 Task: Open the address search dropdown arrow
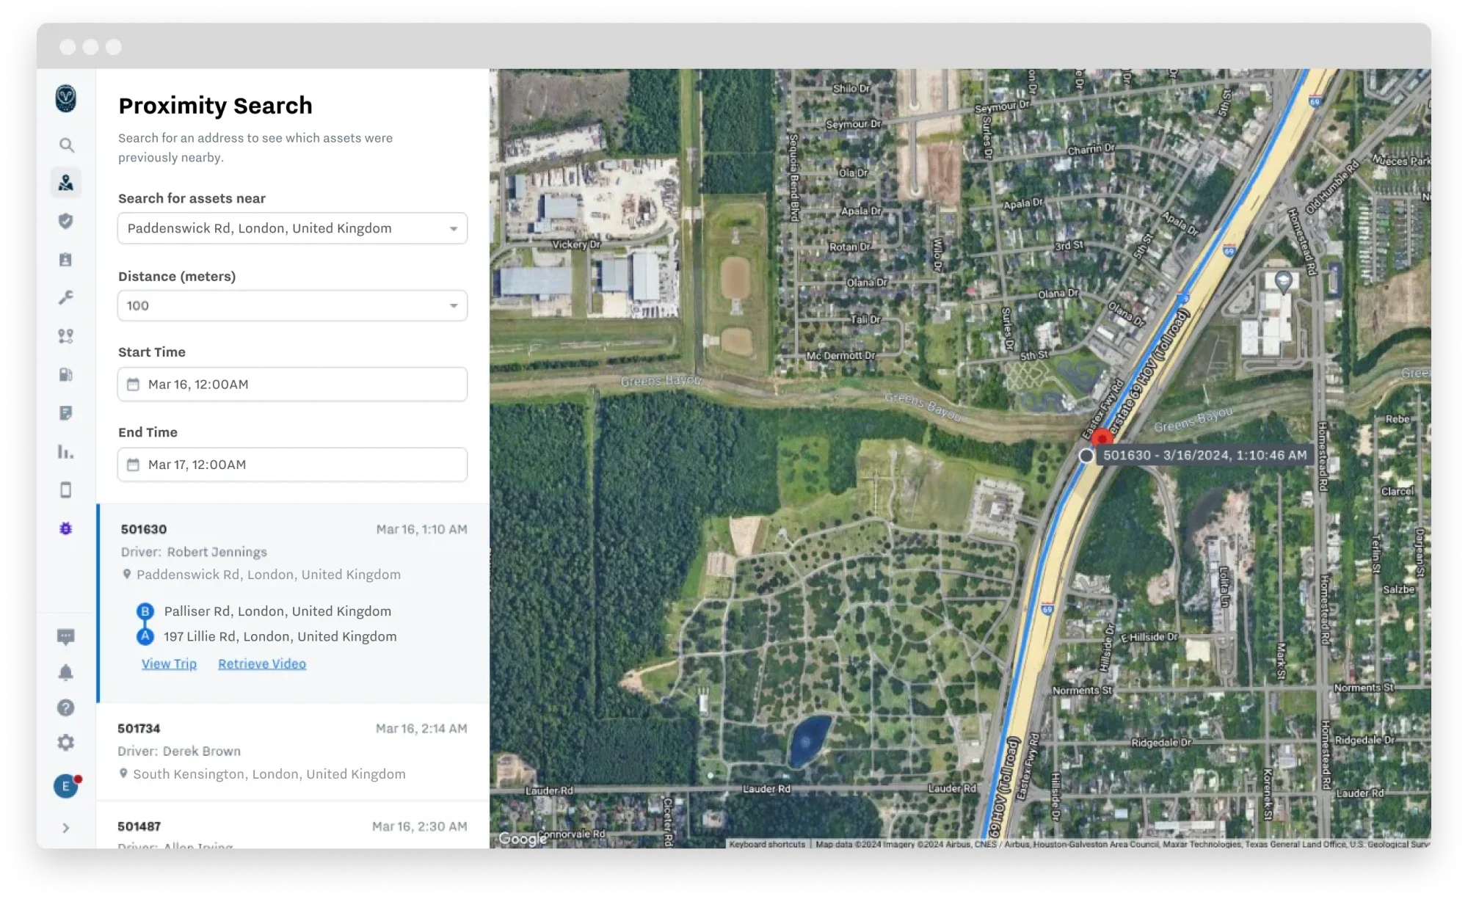pos(453,229)
